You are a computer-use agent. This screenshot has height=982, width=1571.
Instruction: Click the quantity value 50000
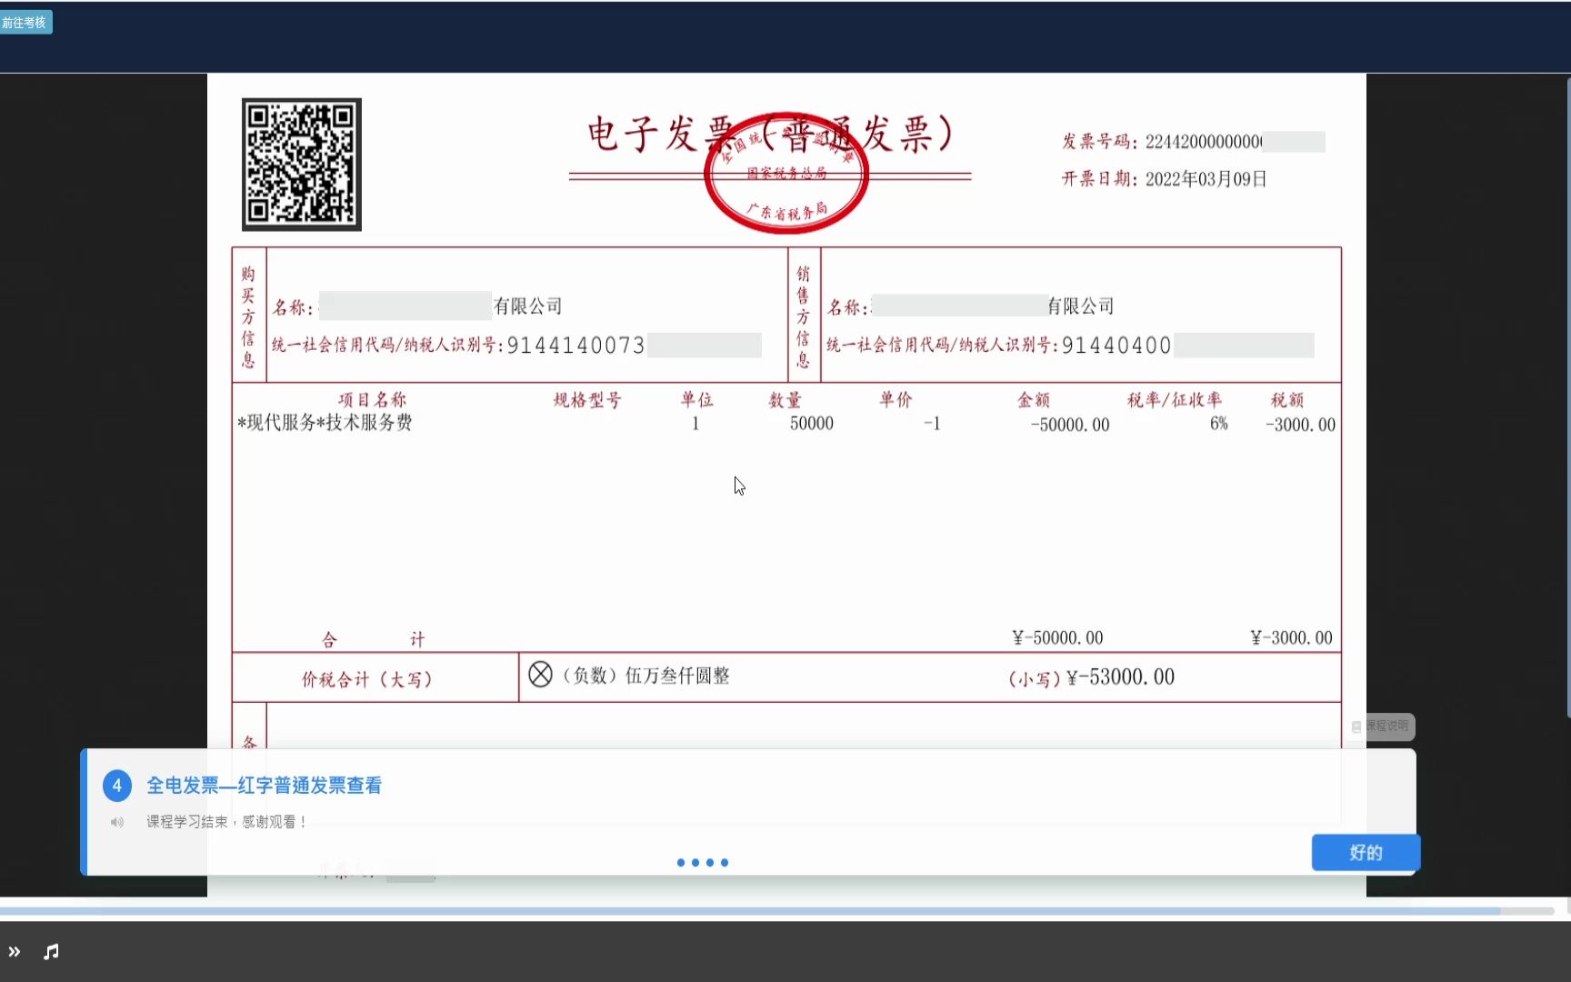[x=812, y=424]
